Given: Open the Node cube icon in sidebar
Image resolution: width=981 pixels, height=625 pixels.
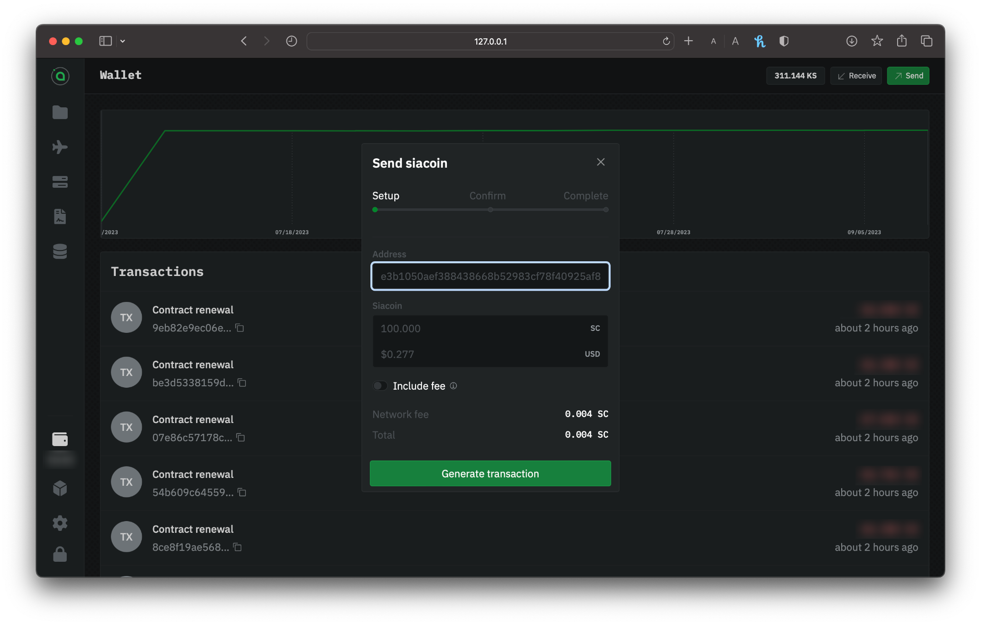Looking at the screenshot, I should point(60,488).
